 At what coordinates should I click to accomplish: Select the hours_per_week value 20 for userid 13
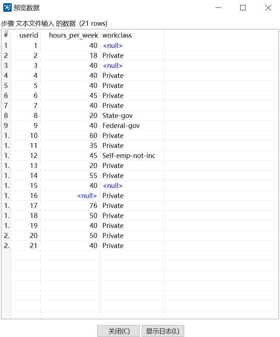[71, 165]
